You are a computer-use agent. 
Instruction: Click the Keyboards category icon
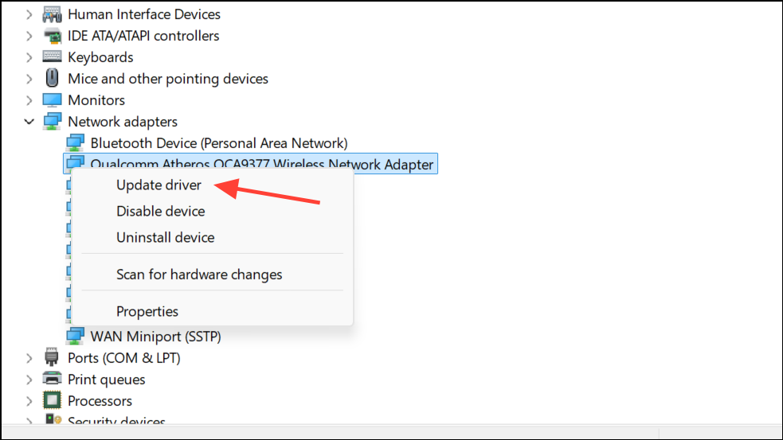click(x=53, y=57)
